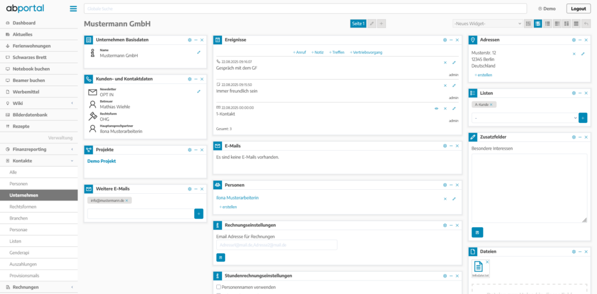The width and height of the screenshot is (597, 294).
Task: Minimize the Projekte widget
Action: tap(196, 150)
